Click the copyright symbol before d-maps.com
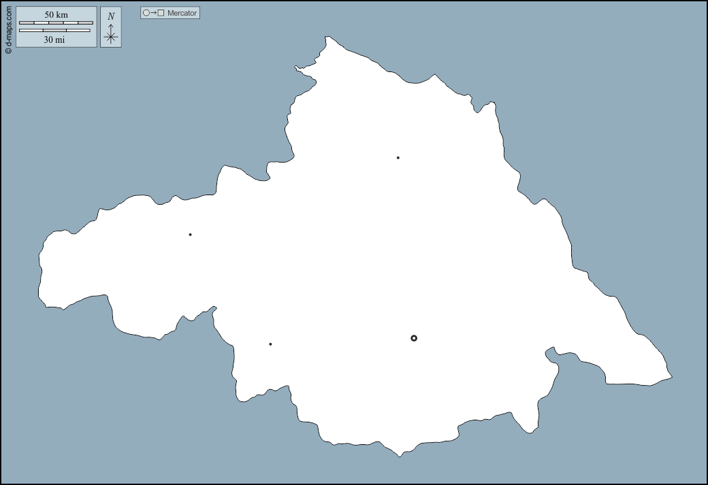Viewport: 708px width, 485px height. (x=8, y=50)
